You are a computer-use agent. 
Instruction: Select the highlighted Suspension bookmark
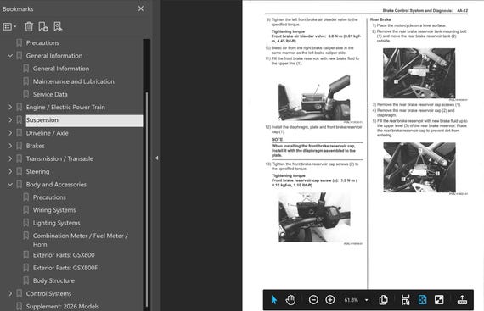(84, 120)
